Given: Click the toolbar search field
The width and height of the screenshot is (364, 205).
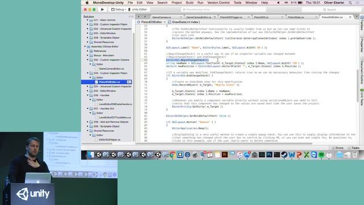Looking at the screenshot, I should tap(331, 10).
